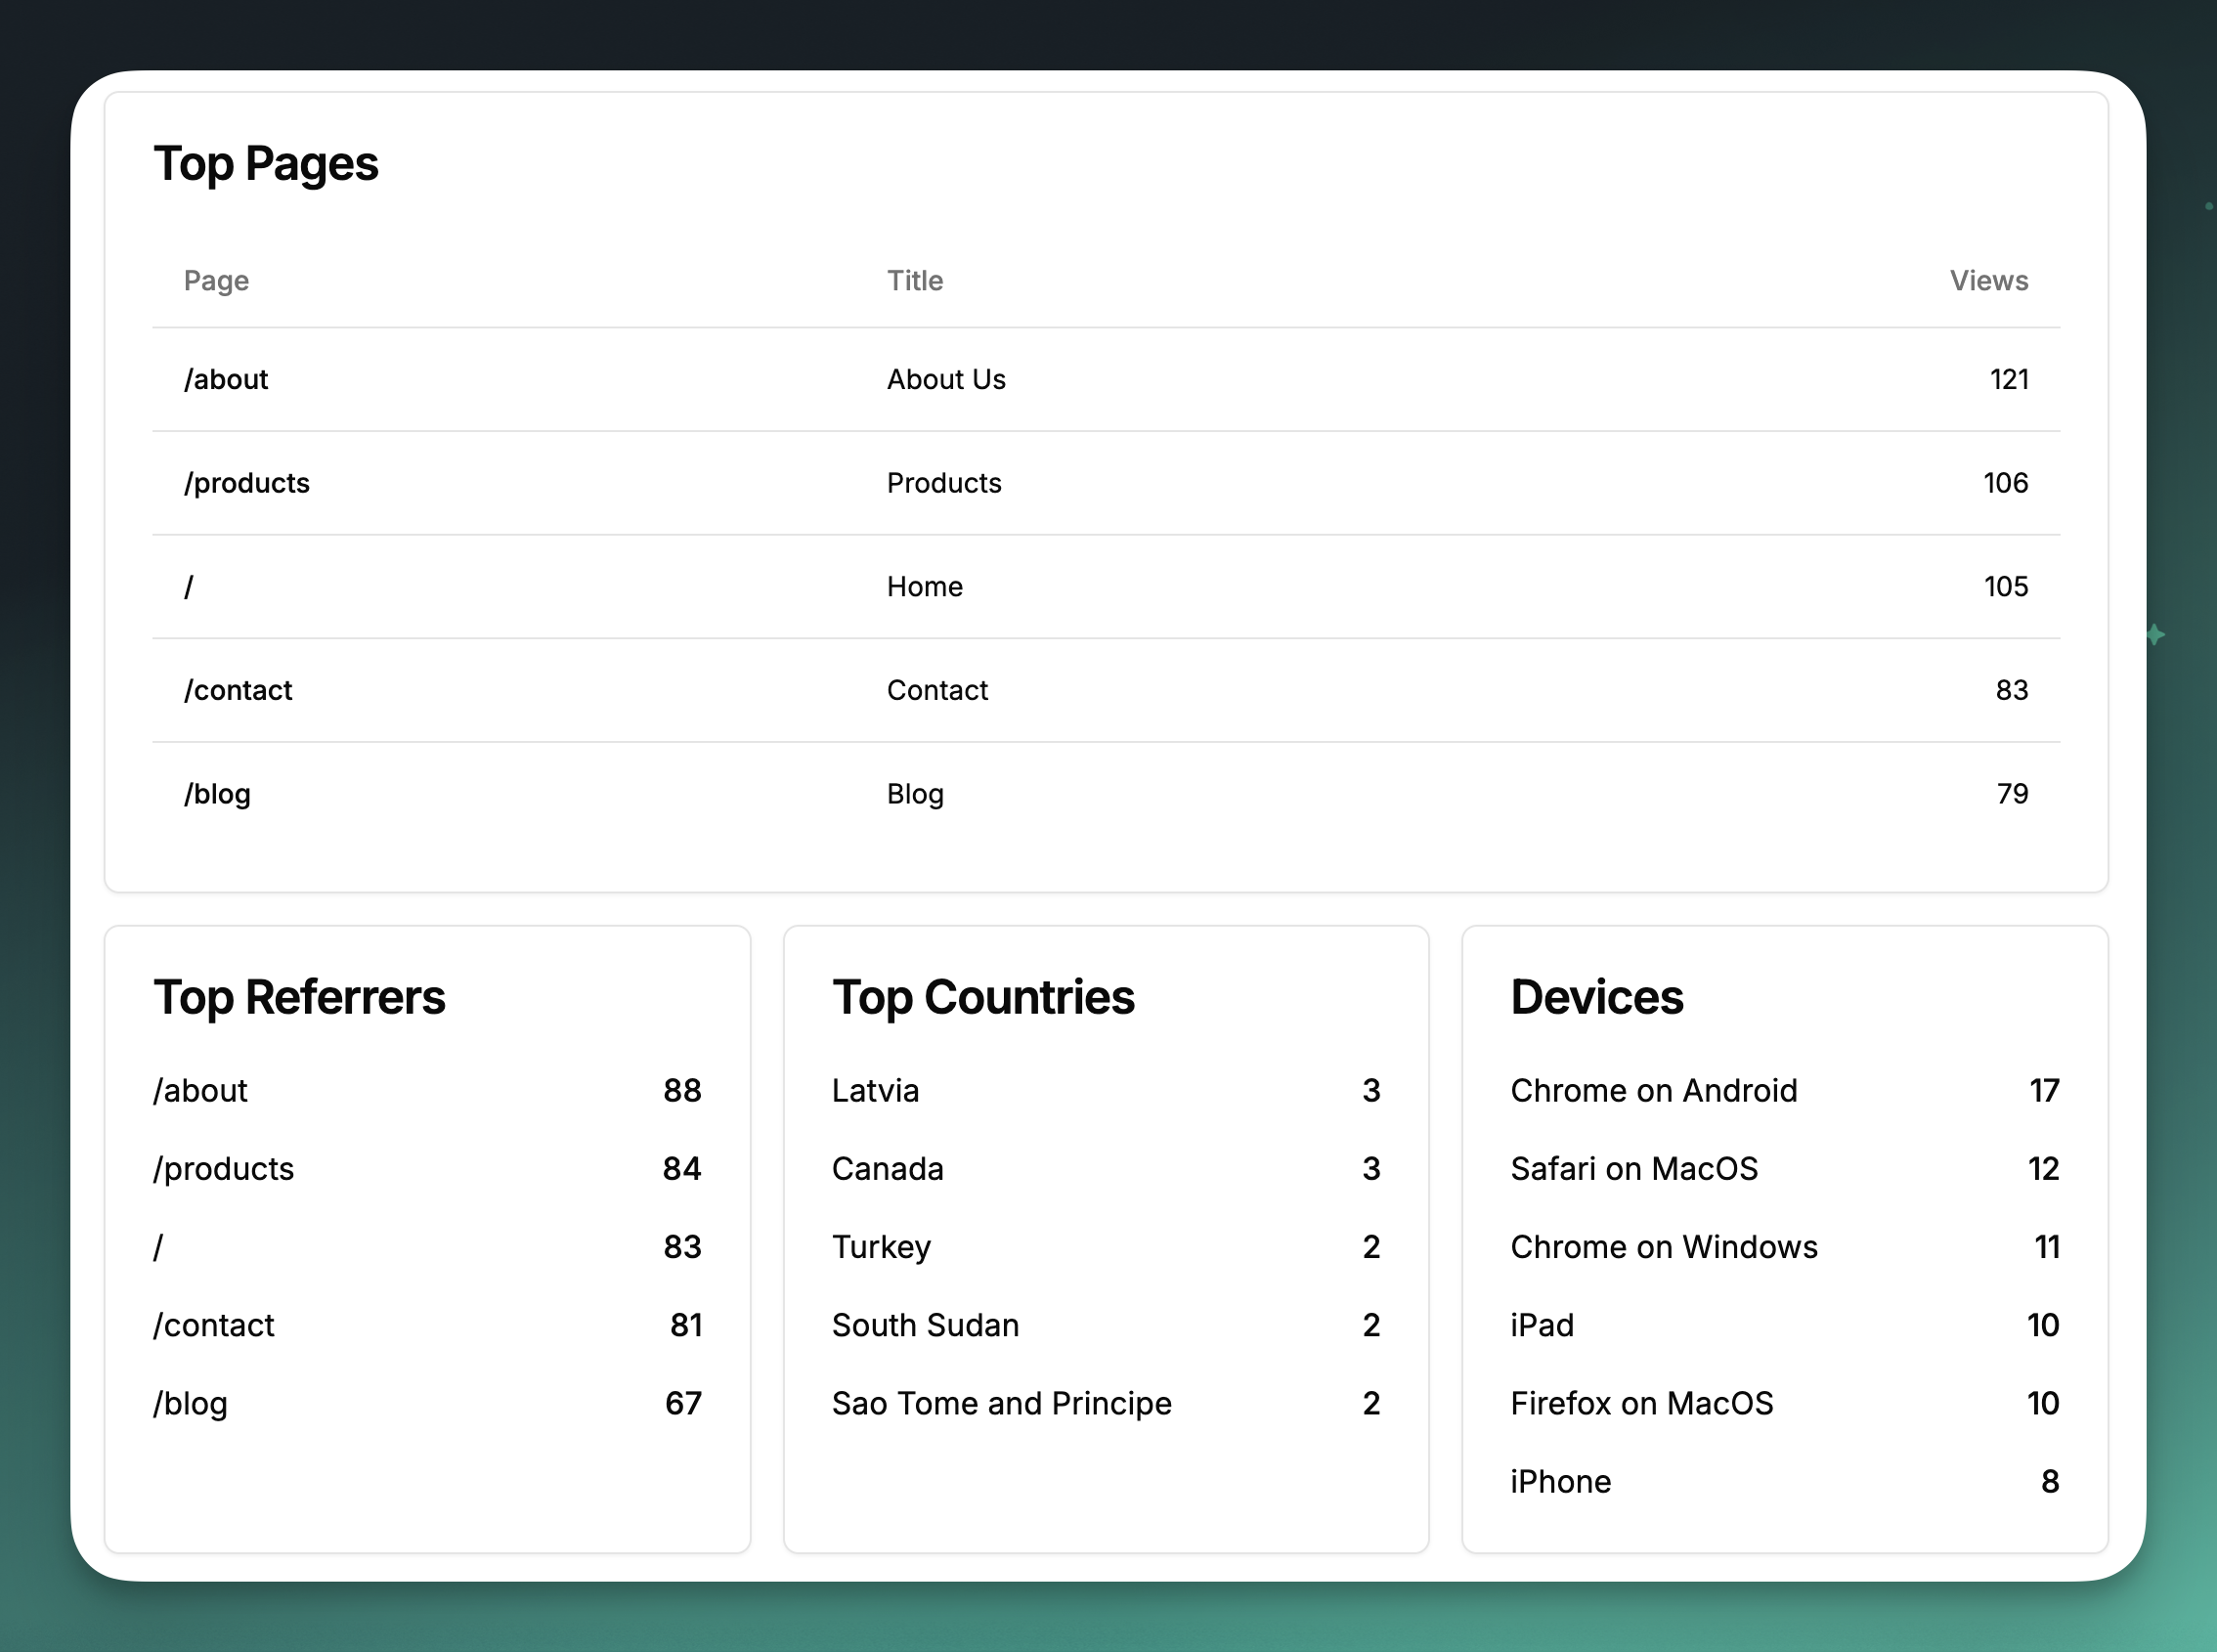Click the 79 views value
The width and height of the screenshot is (2217, 1652).
coord(2012,794)
